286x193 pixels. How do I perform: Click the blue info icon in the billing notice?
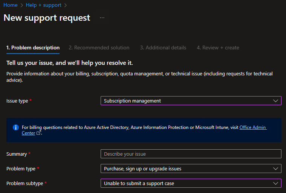(x=16, y=127)
